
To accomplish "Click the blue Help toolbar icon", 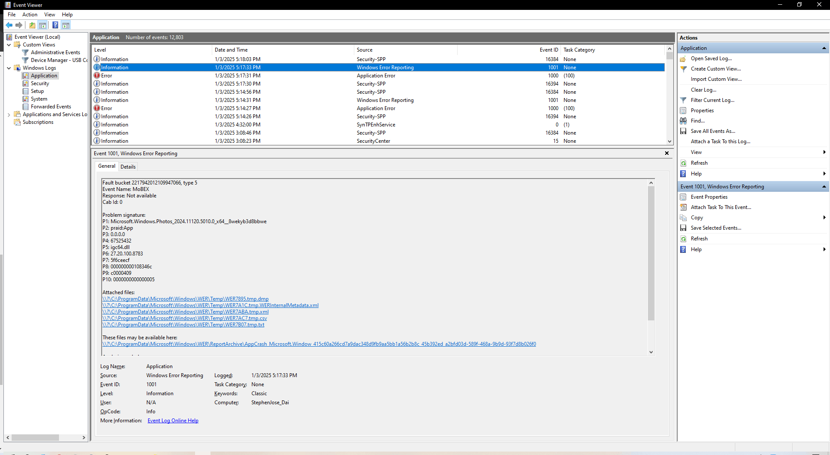I will coord(56,25).
